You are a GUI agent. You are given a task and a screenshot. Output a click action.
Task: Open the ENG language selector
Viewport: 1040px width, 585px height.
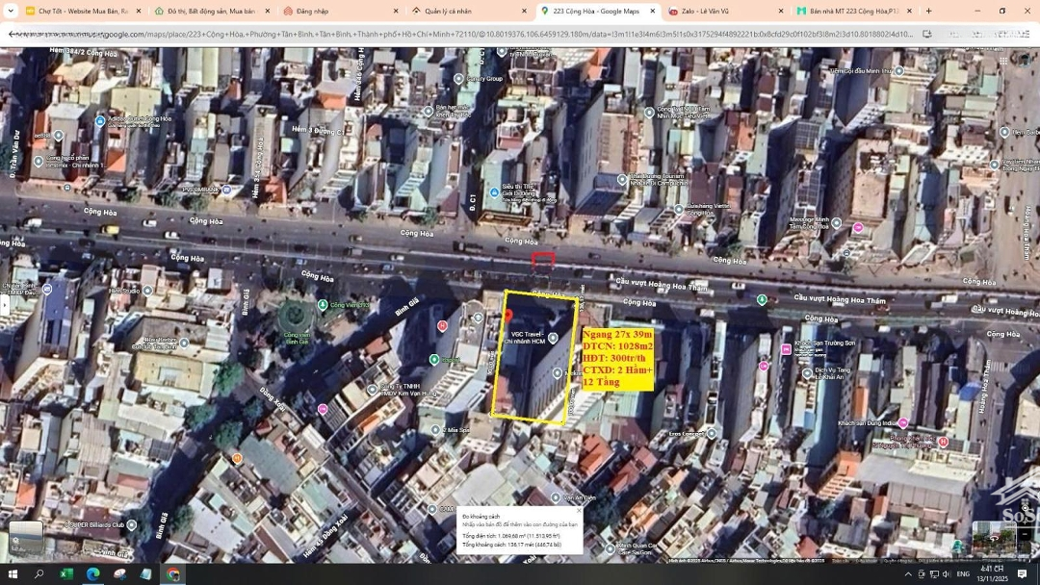point(962,574)
